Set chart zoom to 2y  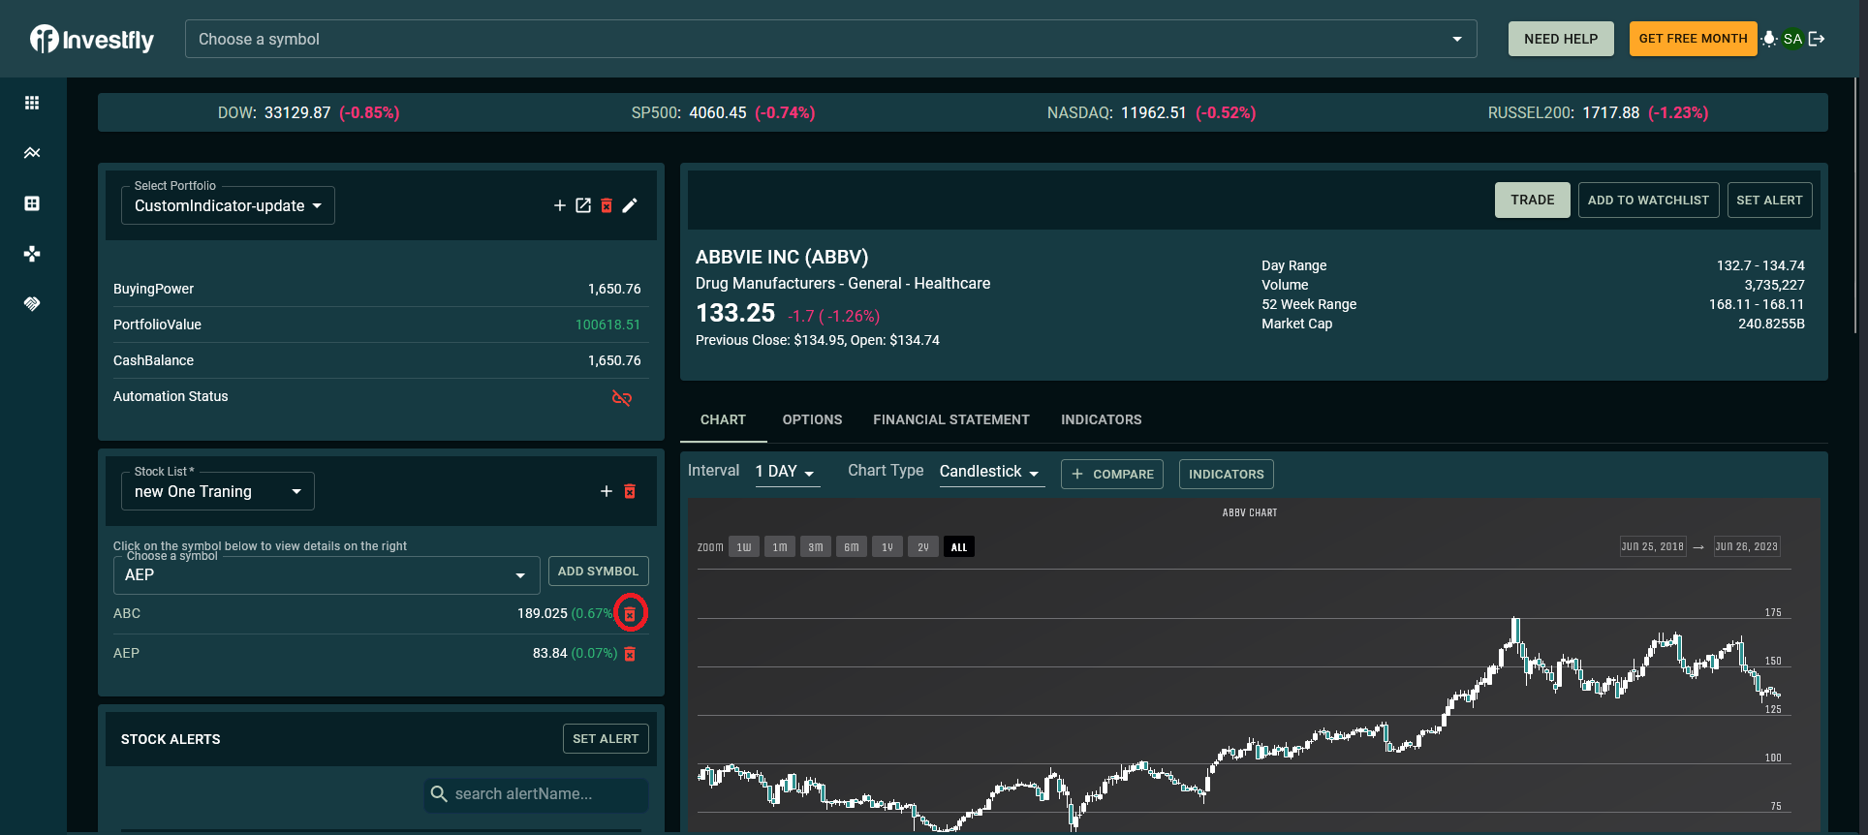923,547
